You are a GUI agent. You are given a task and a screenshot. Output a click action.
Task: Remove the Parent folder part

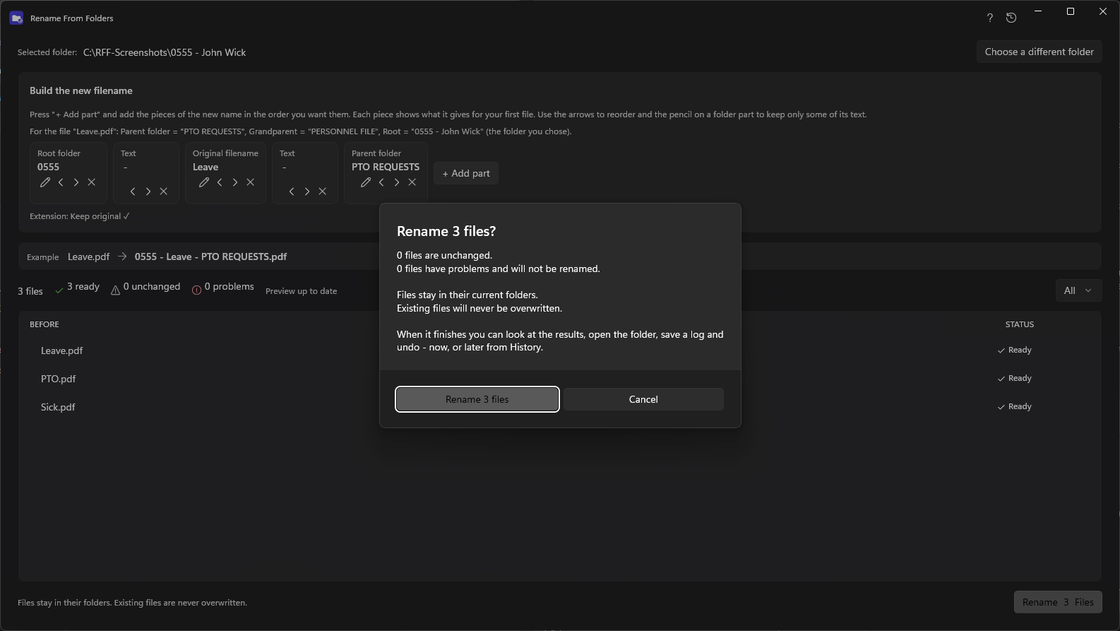(x=412, y=182)
